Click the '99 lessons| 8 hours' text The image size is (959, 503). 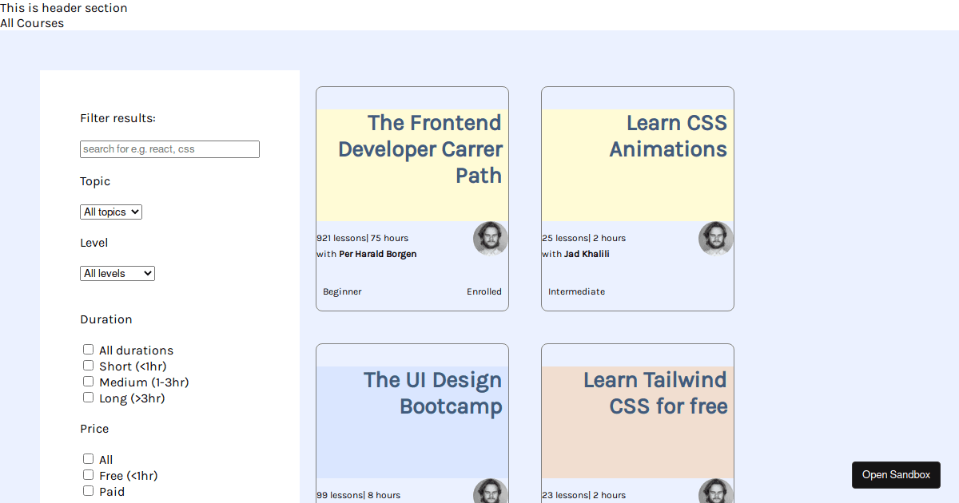(358, 495)
